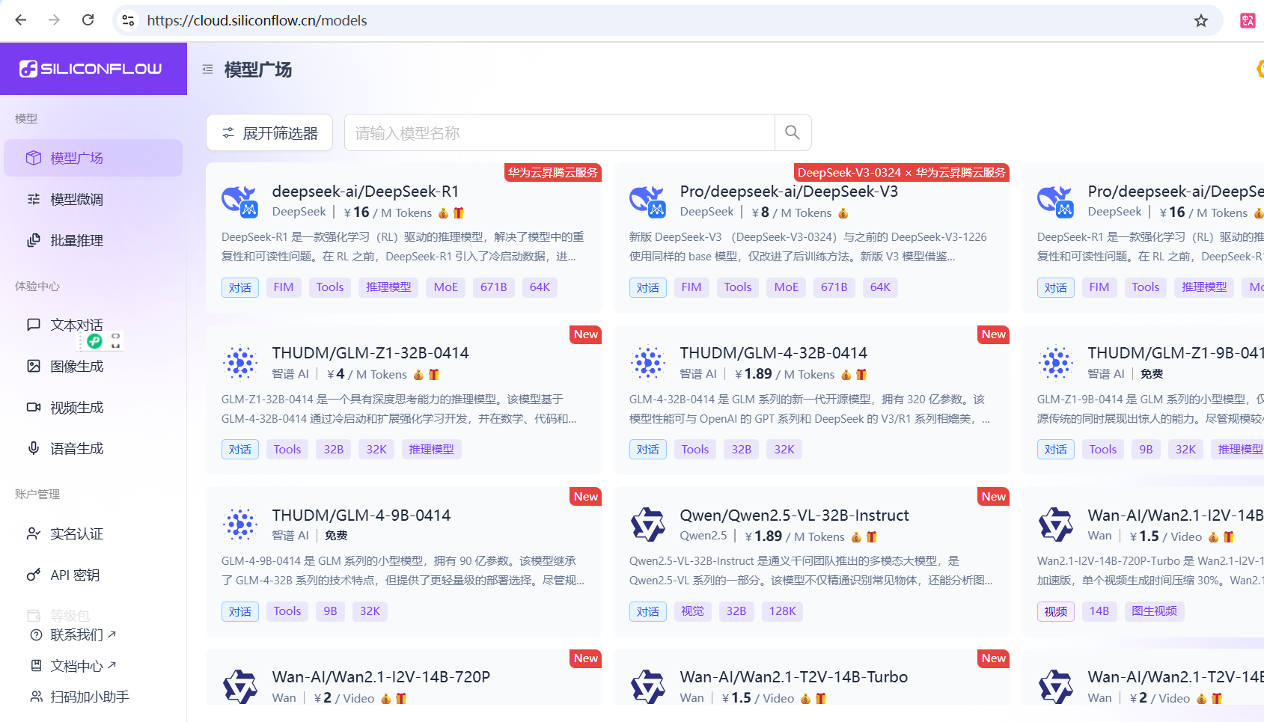Click the 图像生成 picture icon

pyautogui.click(x=34, y=366)
